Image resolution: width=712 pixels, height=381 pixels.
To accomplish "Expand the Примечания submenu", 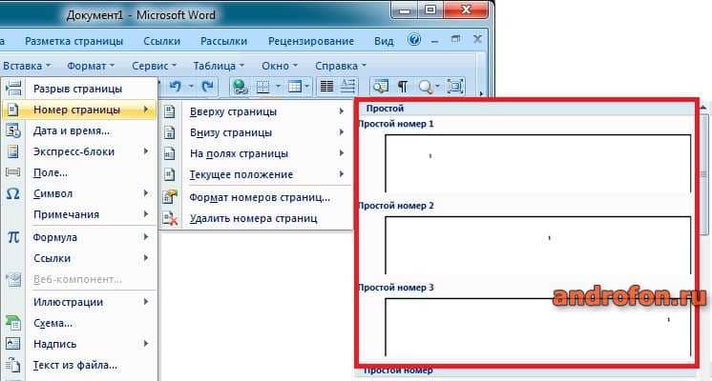I will pos(79,214).
